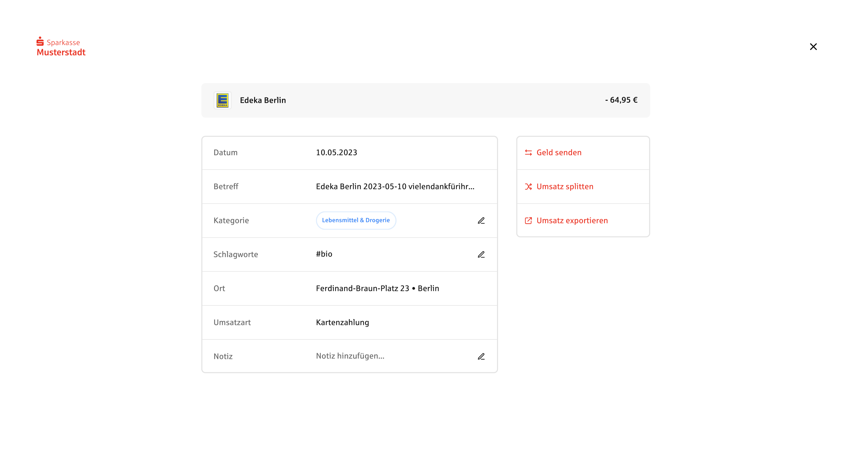Image resolution: width=852 pixels, height=456 pixels.
Task: Click the truncated Betreff text
Action: coord(395,187)
